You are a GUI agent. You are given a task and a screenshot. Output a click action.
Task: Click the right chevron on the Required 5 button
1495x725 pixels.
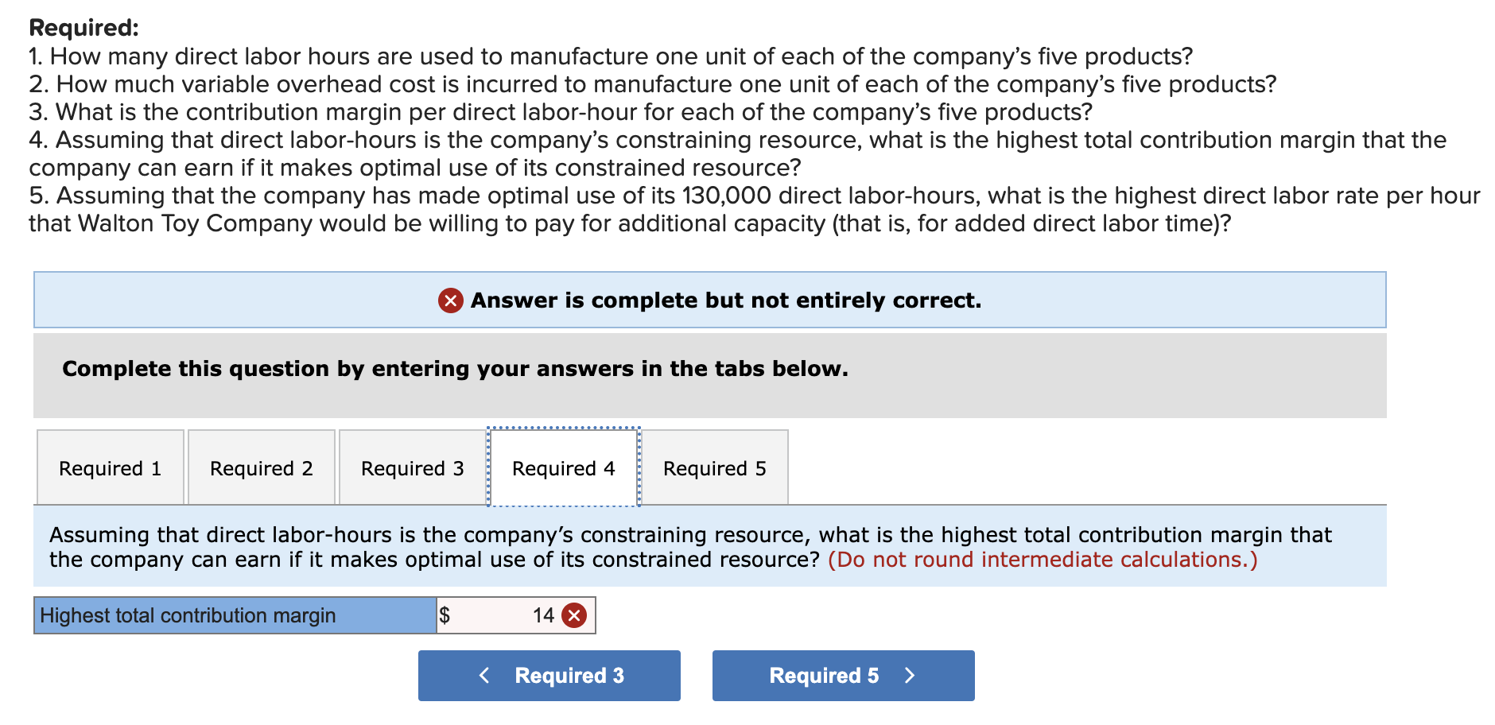click(911, 675)
